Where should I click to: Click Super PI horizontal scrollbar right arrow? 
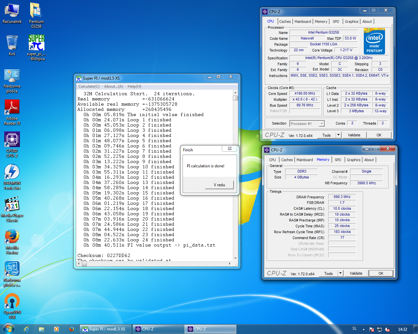click(230, 264)
